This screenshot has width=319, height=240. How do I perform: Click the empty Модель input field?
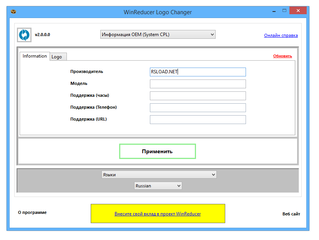click(198, 84)
